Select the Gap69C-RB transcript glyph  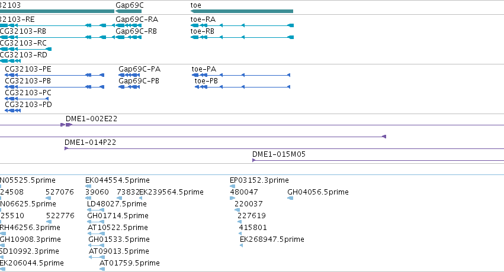pyautogui.click(x=129, y=37)
